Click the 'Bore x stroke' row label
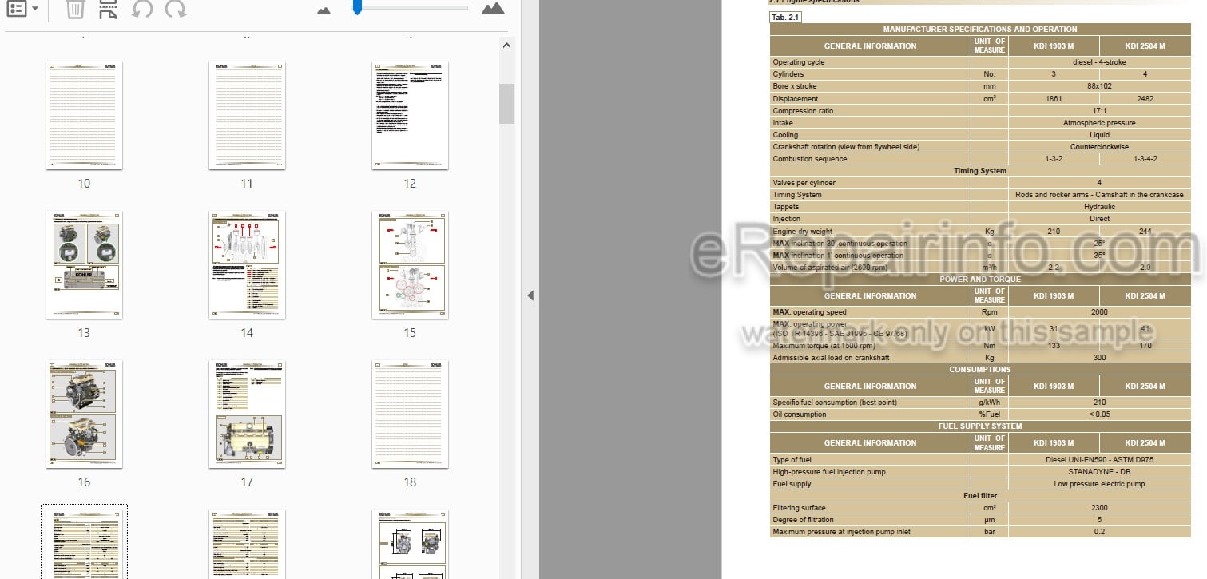1207x579 pixels. 795,86
